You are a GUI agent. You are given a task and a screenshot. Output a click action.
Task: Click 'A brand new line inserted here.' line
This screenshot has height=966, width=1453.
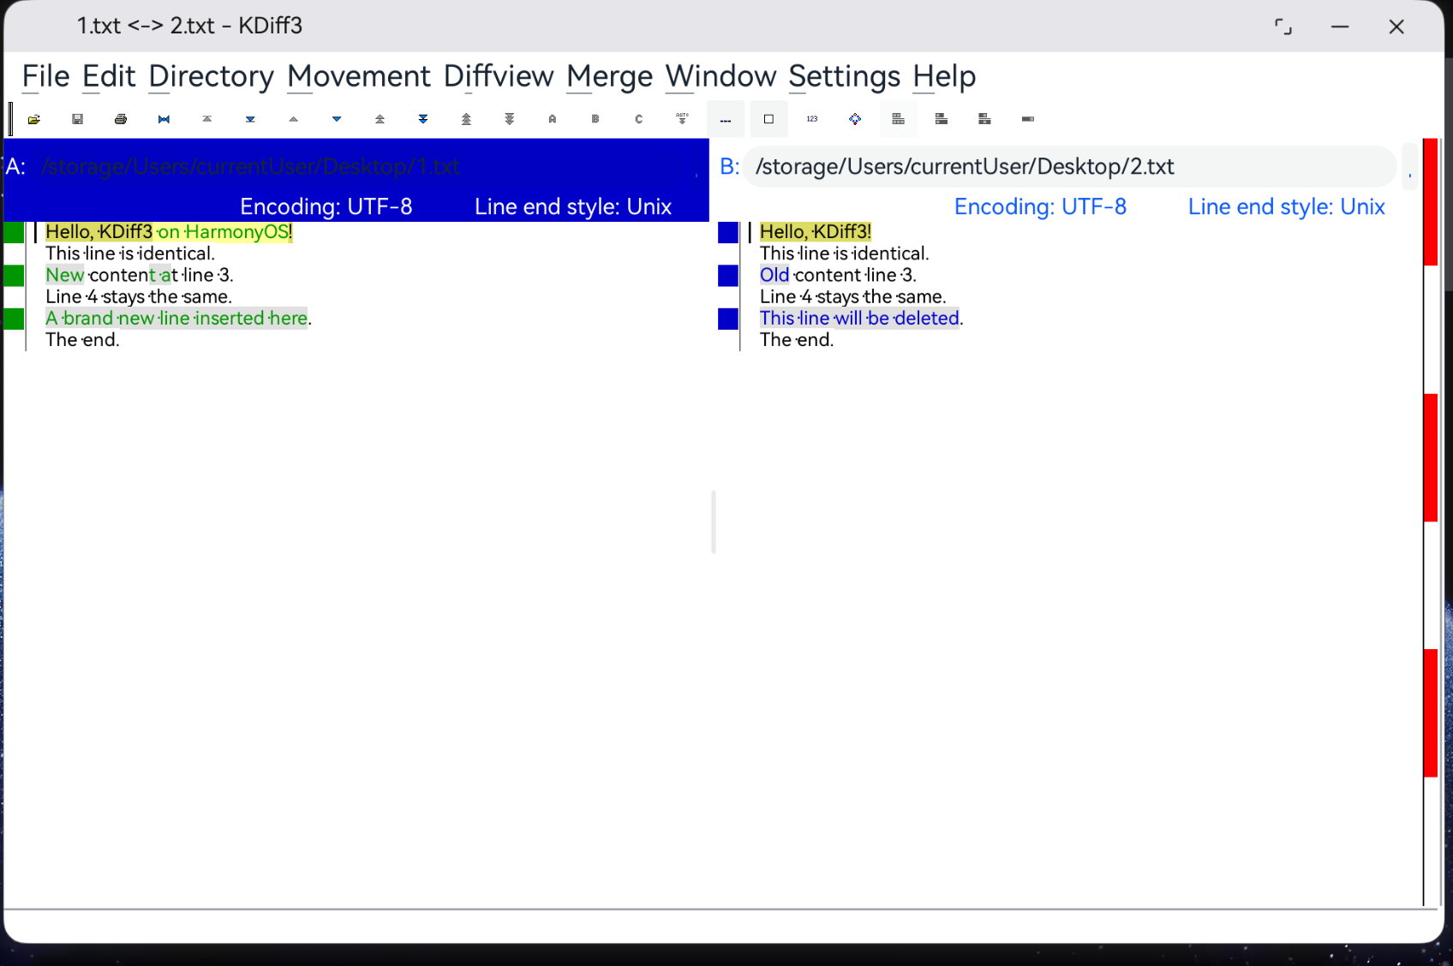pos(179,318)
